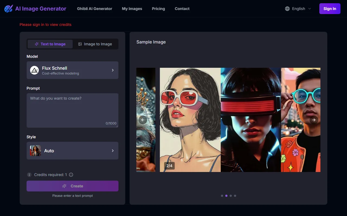Viewport: 347px width, 216px height.
Task: Open the English language dropdown
Action: (298, 9)
